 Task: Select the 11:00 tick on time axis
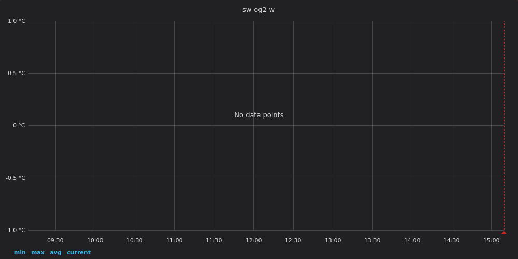tap(174, 240)
